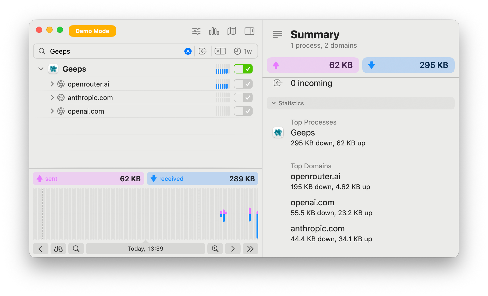Click the Demo Mode button
The image size is (488, 296).
(92, 31)
